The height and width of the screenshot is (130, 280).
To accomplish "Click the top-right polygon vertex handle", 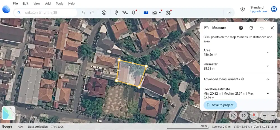I will 146,66.
